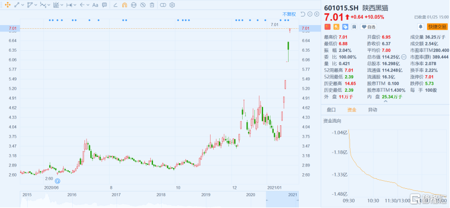Select the chart measure tool
Image resolution: width=450 pixels, height=208 pixels.
[56, 5]
